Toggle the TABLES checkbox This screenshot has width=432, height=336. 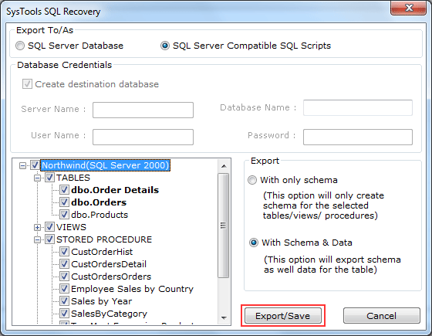[x=49, y=178]
